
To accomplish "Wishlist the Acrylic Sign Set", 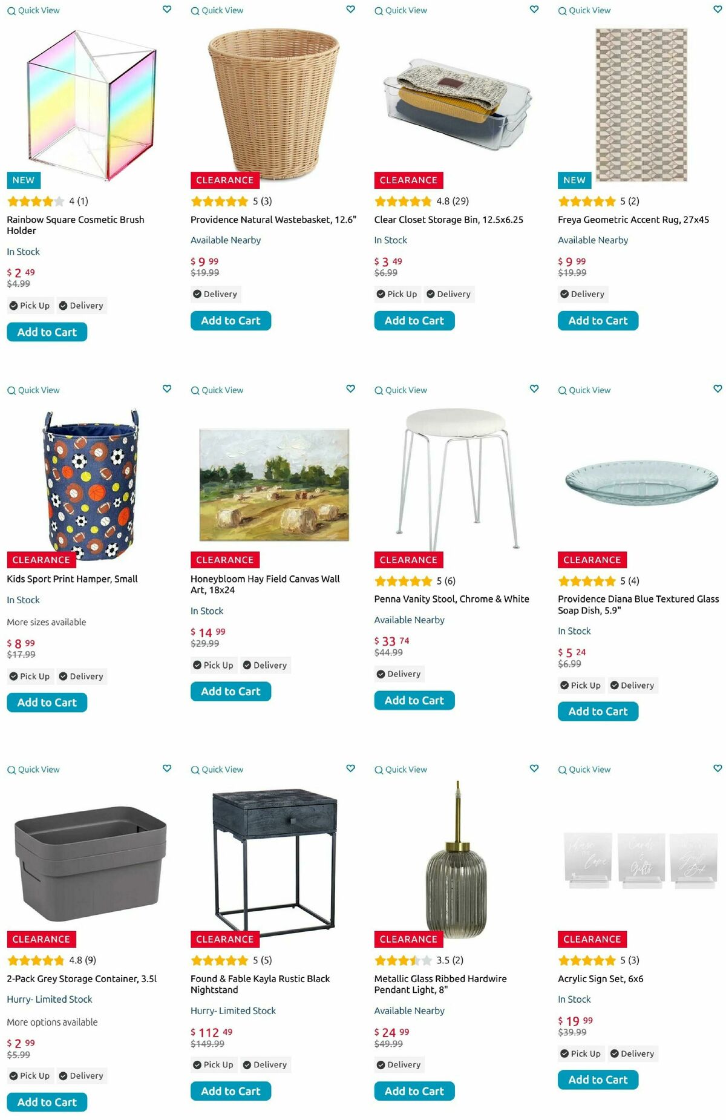I will [x=718, y=768].
